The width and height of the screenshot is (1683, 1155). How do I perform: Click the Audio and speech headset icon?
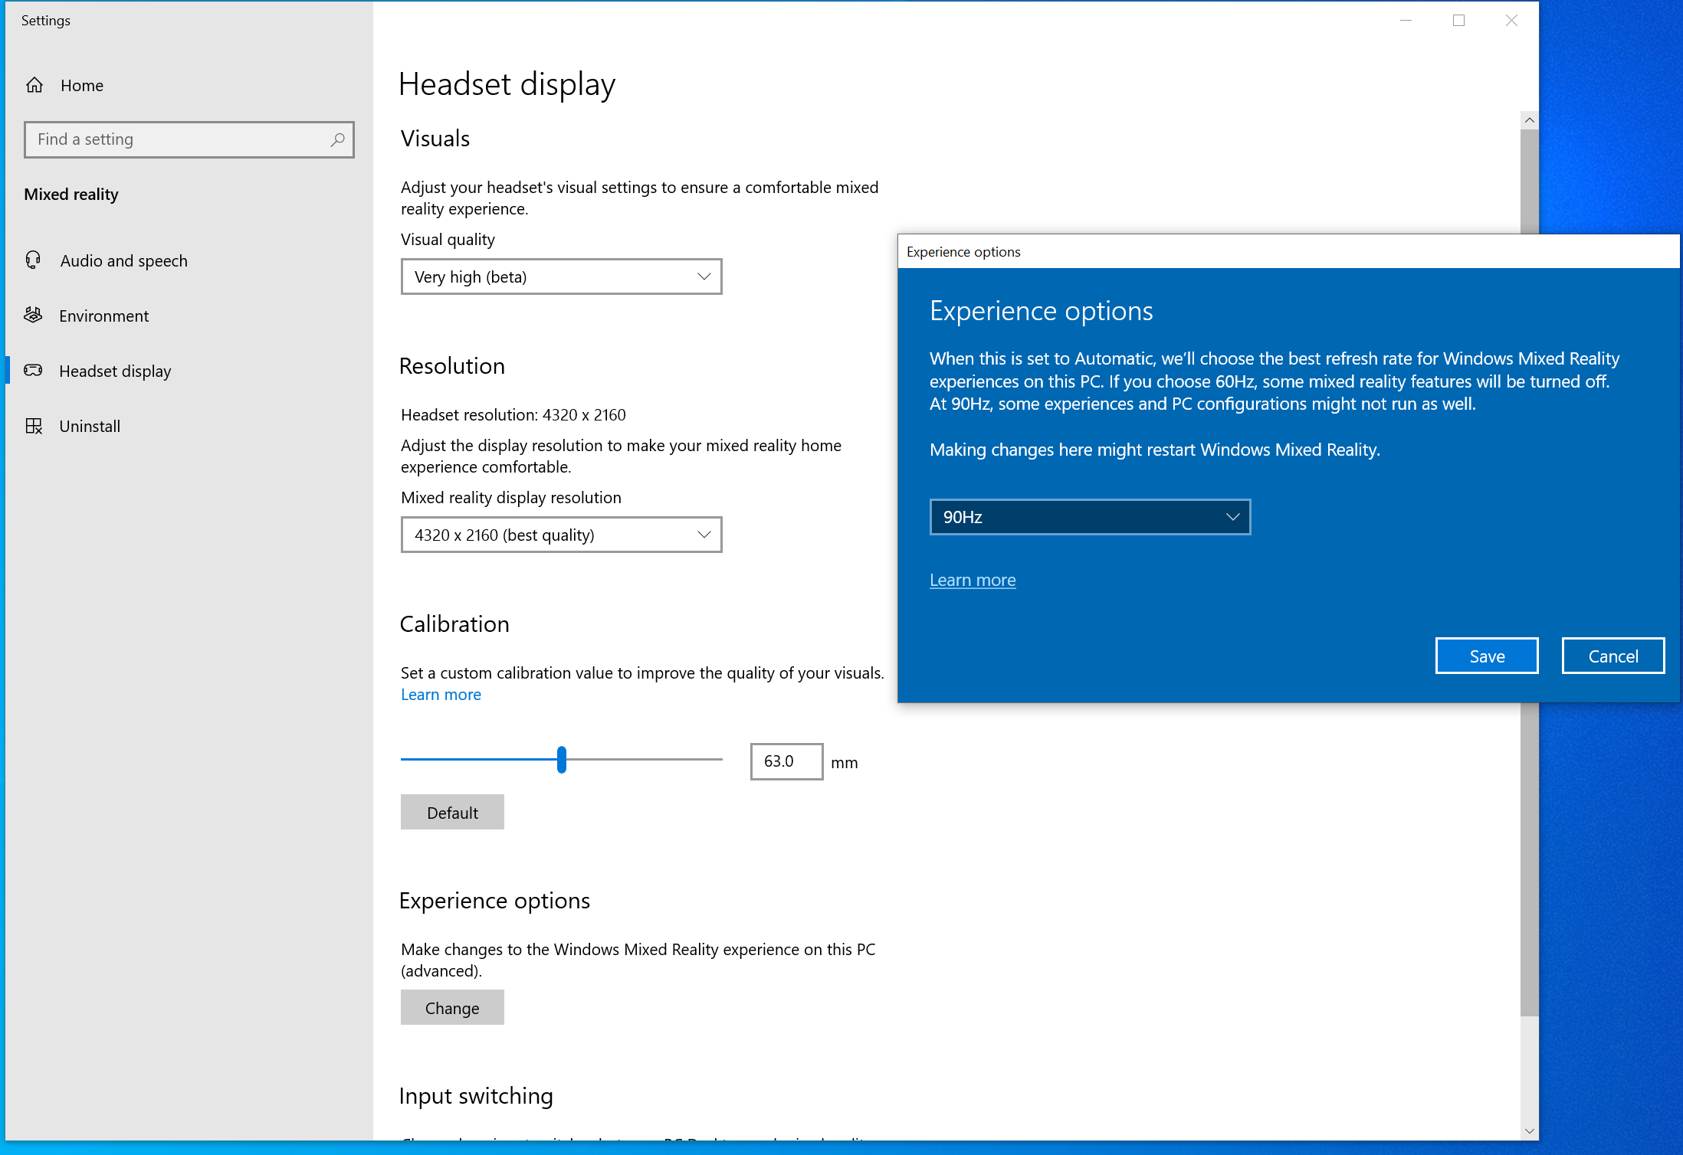(33, 260)
